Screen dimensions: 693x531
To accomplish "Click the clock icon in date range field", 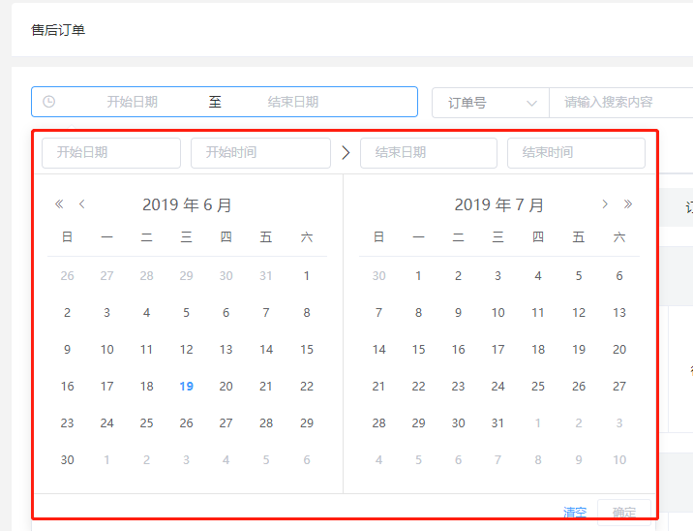I will (x=49, y=102).
